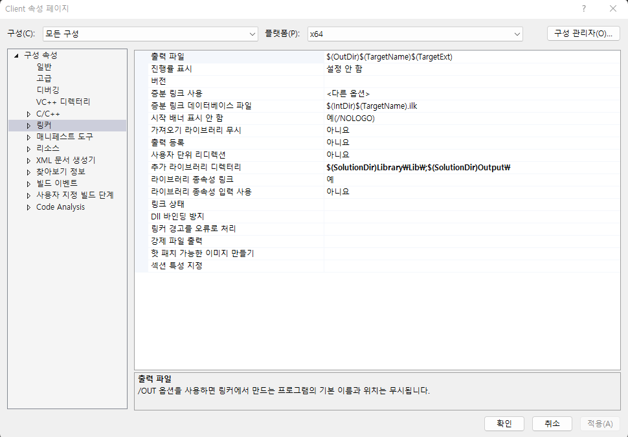Click 증분 링크 데이터베이스 파일 property
The height and width of the screenshot is (437, 628).
201,106
